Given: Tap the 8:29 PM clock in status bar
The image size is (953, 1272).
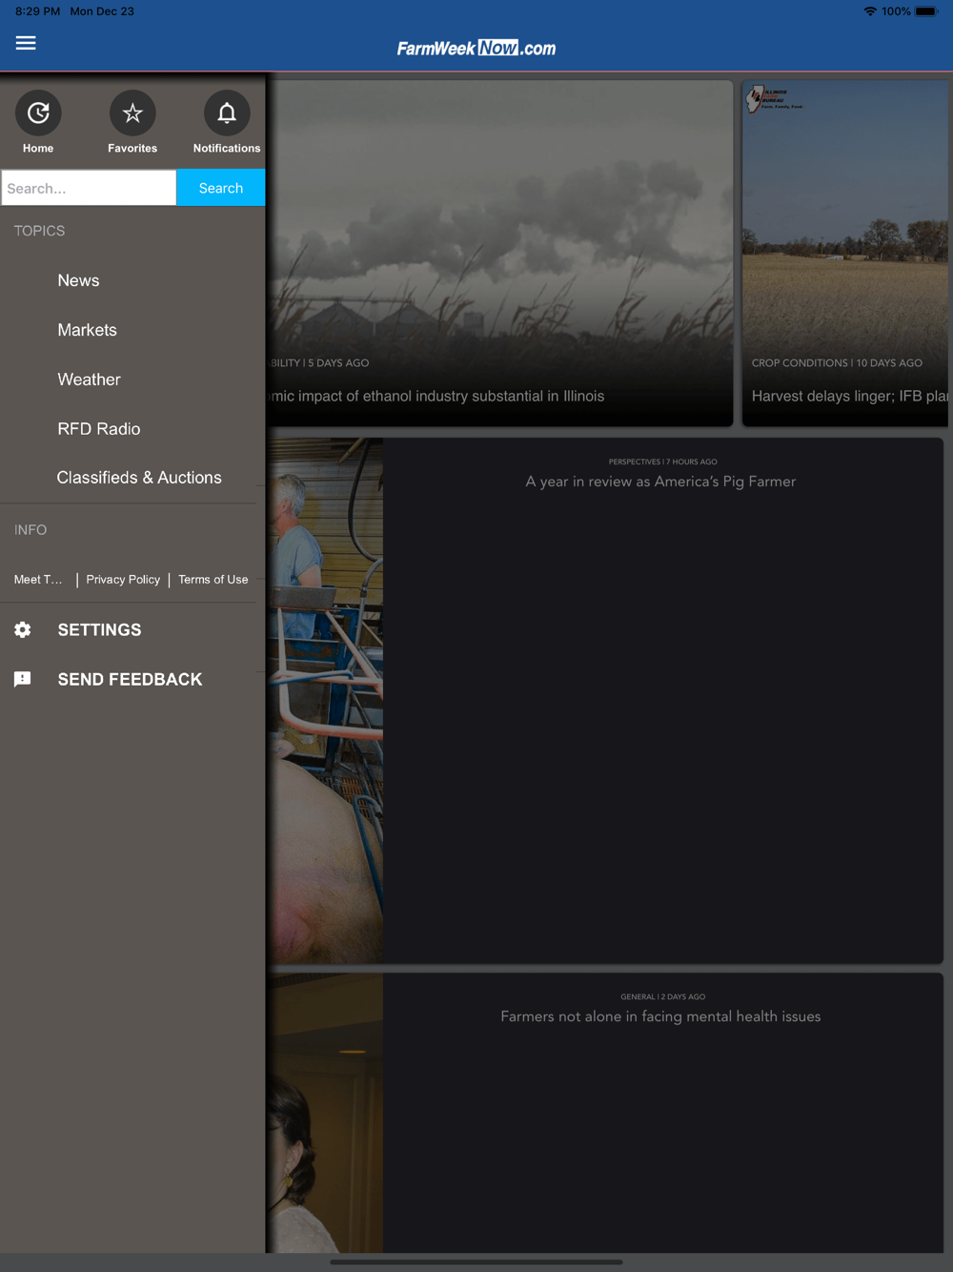Looking at the screenshot, I should (x=37, y=11).
